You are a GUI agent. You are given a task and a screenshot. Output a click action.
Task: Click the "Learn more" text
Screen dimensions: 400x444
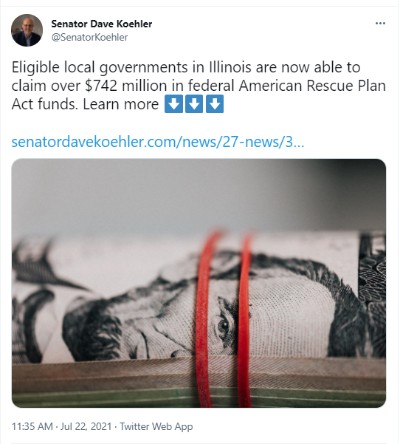pos(121,104)
